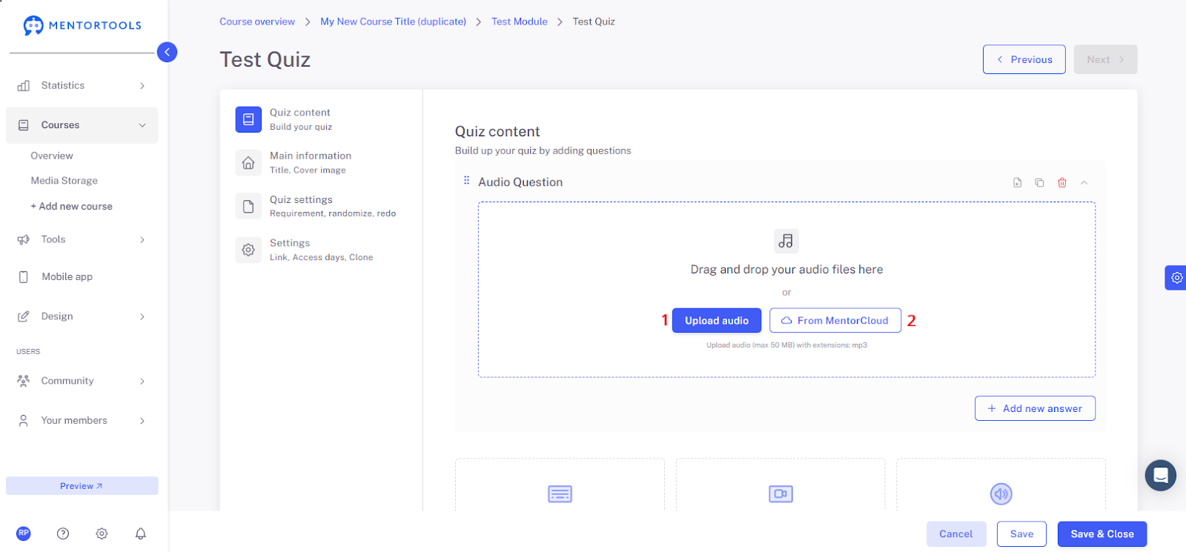Viewport: 1186px width, 552px height.
Task: Switch to the Settings section label
Action: click(x=290, y=243)
